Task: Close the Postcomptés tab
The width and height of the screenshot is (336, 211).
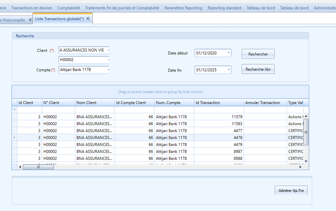Action: point(30,20)
